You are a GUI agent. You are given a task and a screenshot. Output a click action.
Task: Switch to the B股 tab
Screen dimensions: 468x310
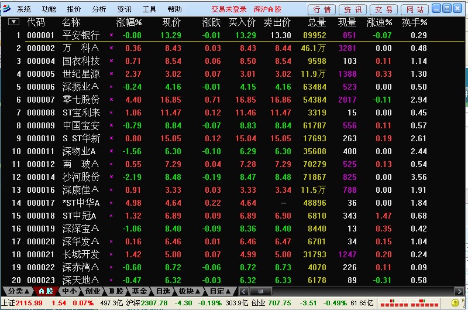116,291
